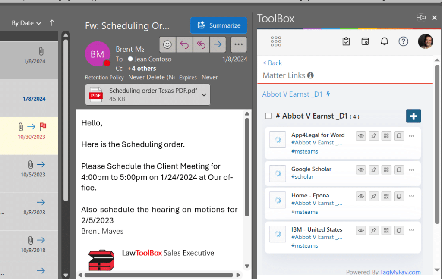The image size is (442, 279).
Task: Open the ToolBox calendar icon
Action: 365,41
